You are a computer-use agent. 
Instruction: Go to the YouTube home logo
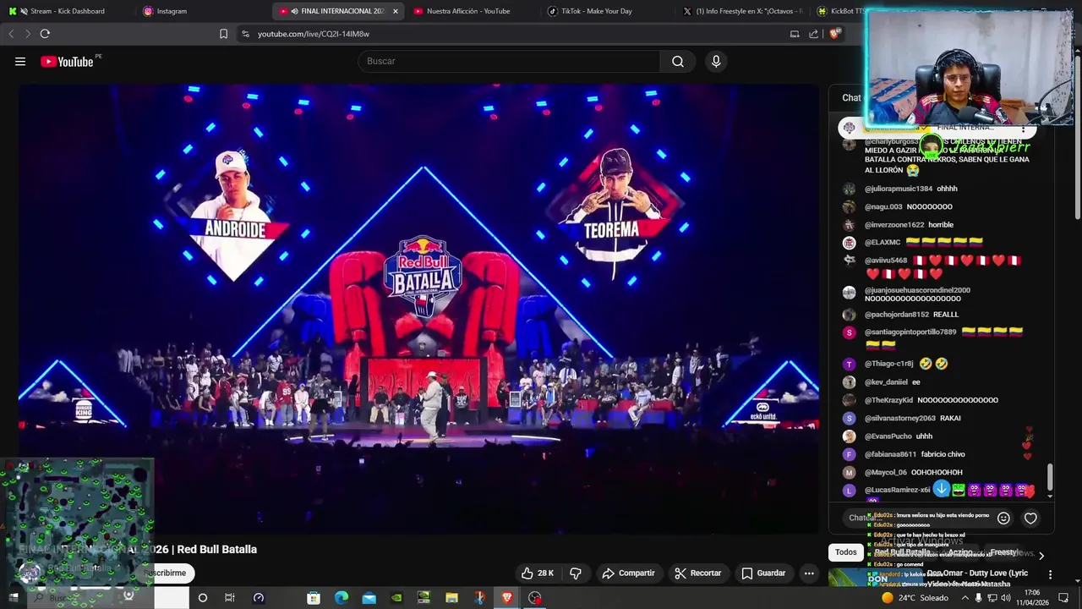tap(67, 61)
